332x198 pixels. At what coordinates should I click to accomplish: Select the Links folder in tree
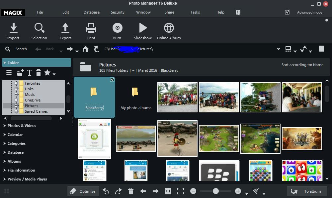(x=29, y=89)
